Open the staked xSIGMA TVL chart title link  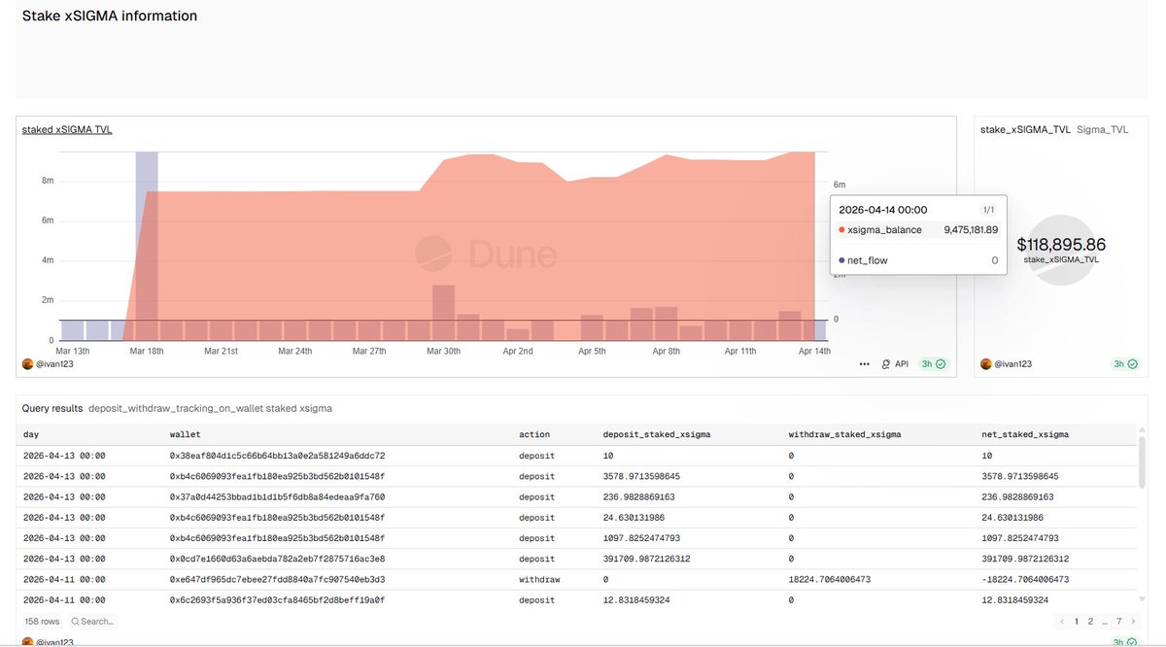67,129
